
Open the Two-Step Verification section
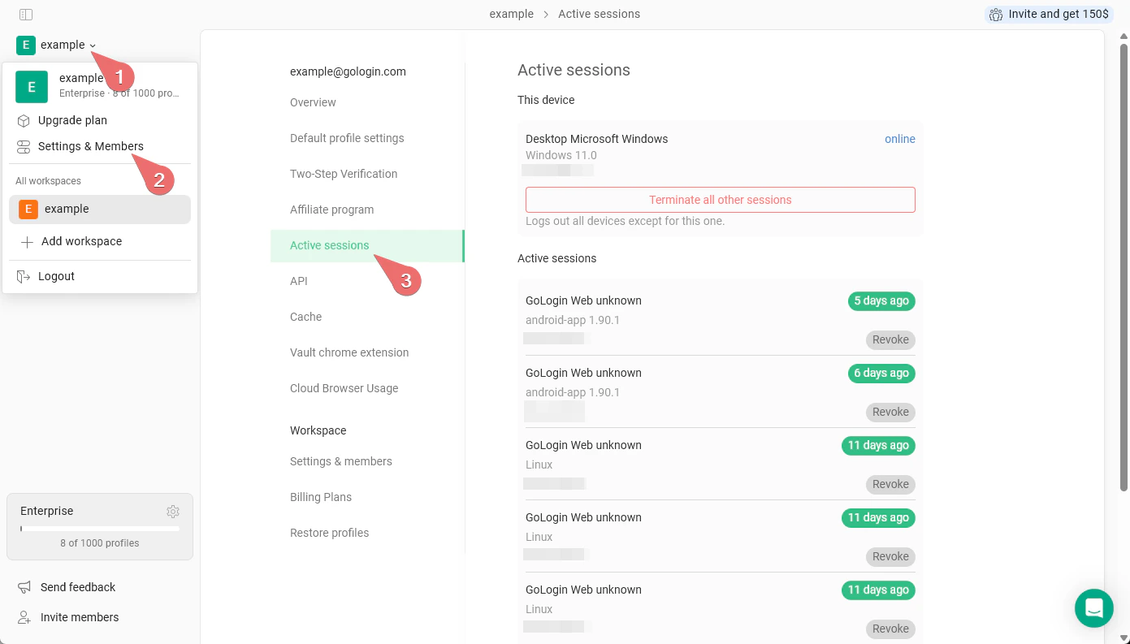pos(344,174)
